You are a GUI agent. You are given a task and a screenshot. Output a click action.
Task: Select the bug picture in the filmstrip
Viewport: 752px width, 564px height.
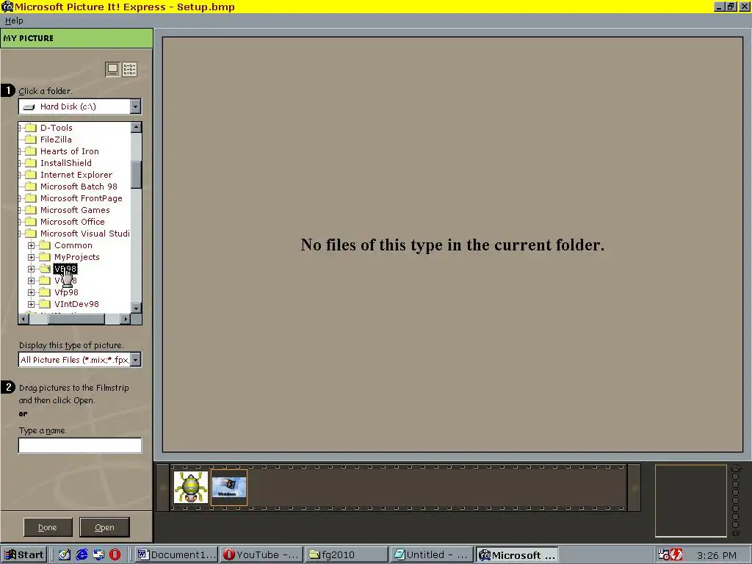pyautogui.click(x=191, y=488)
